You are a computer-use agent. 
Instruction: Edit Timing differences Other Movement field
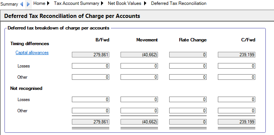click(139, 77)
